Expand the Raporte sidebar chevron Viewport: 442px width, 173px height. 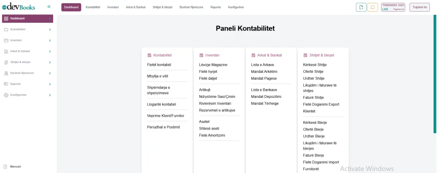coord(50,84)
